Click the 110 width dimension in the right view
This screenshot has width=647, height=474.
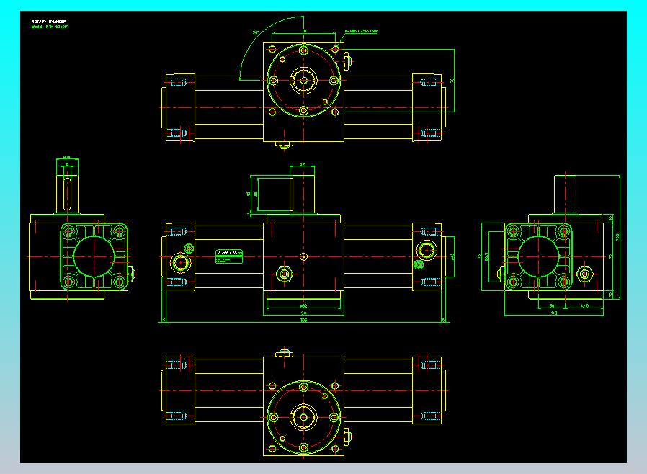(554, 313)
